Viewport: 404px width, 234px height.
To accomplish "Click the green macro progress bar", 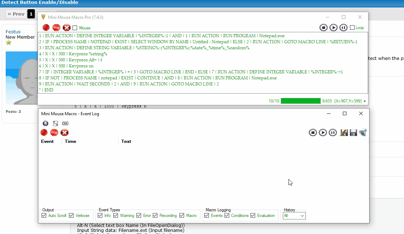I will (x=300, y=101).
